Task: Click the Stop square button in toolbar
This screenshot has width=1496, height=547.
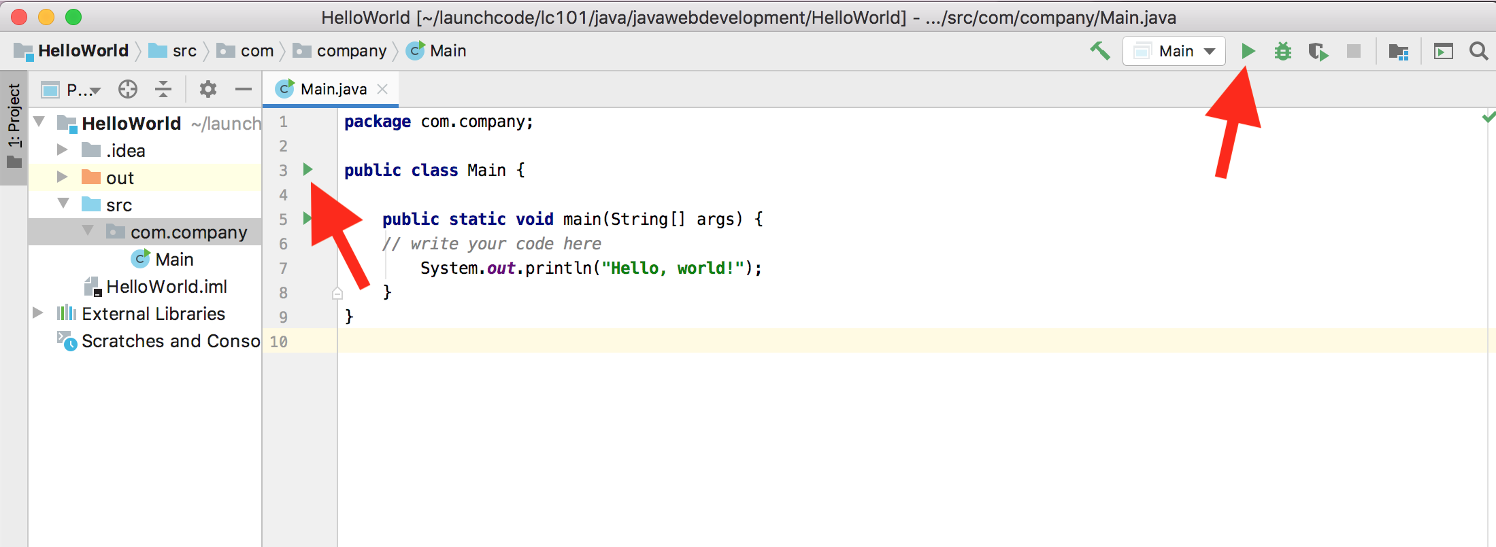Action: [1354, 51]
